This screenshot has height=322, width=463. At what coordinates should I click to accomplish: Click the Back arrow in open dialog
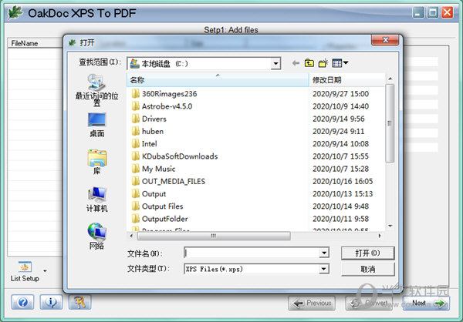pyautogui.click(x=296, y=63)
